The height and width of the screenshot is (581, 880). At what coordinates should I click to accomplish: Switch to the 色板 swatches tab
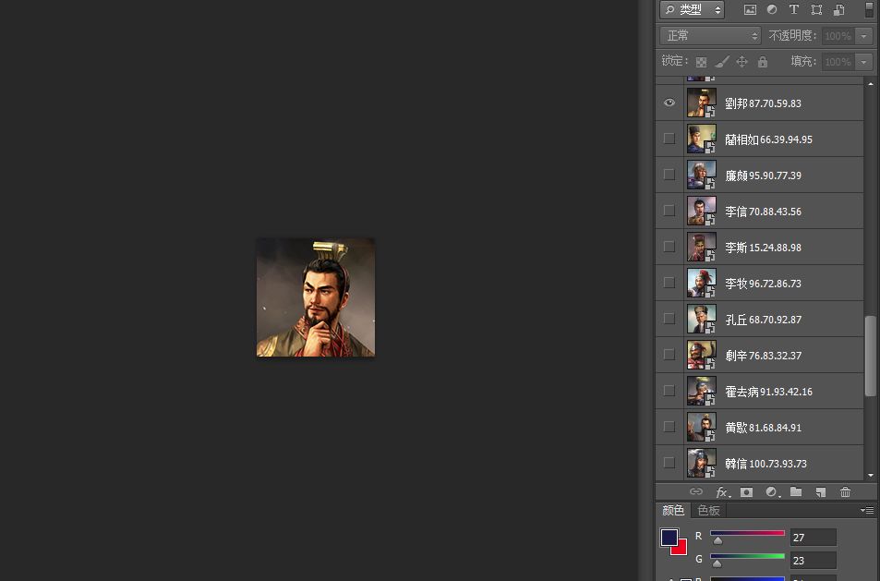pos(708,510)
